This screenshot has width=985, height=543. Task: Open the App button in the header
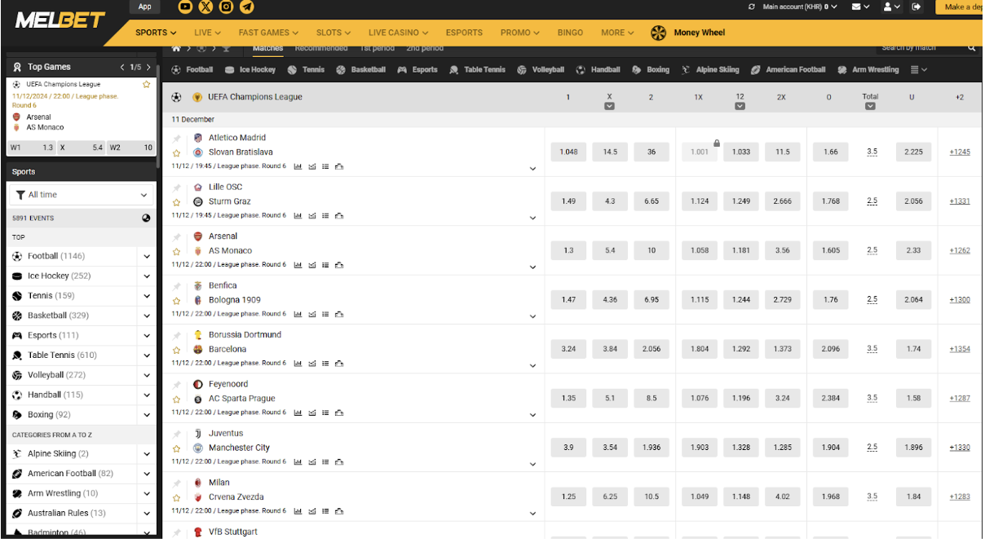click(x=144, y=7)
